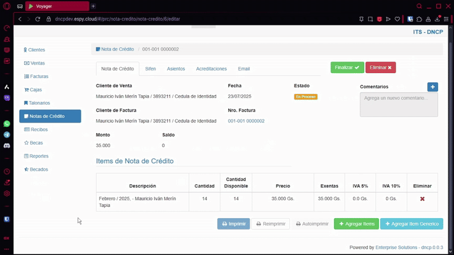Reload the page with the refresh icon
454x255 pixels.
click(x=38, y=19)
